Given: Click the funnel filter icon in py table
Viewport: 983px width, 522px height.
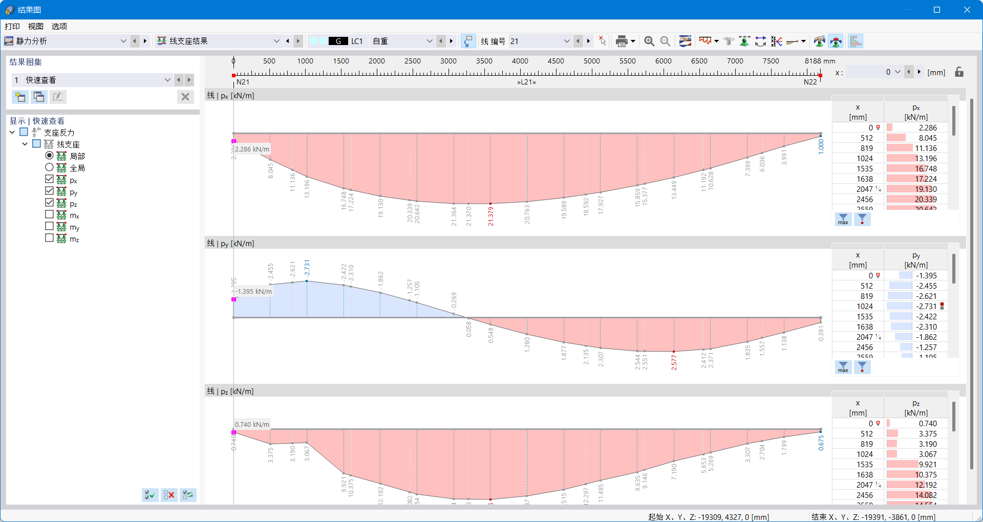Looking at the screenshot, I should (862, 367).
